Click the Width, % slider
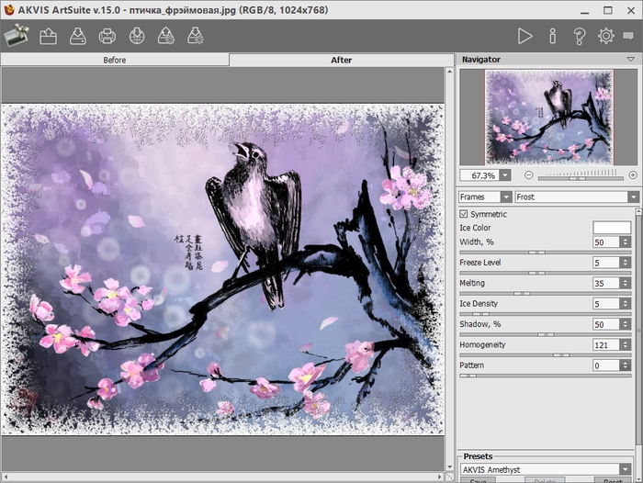643x483 pixels. (x=545, y=253)
